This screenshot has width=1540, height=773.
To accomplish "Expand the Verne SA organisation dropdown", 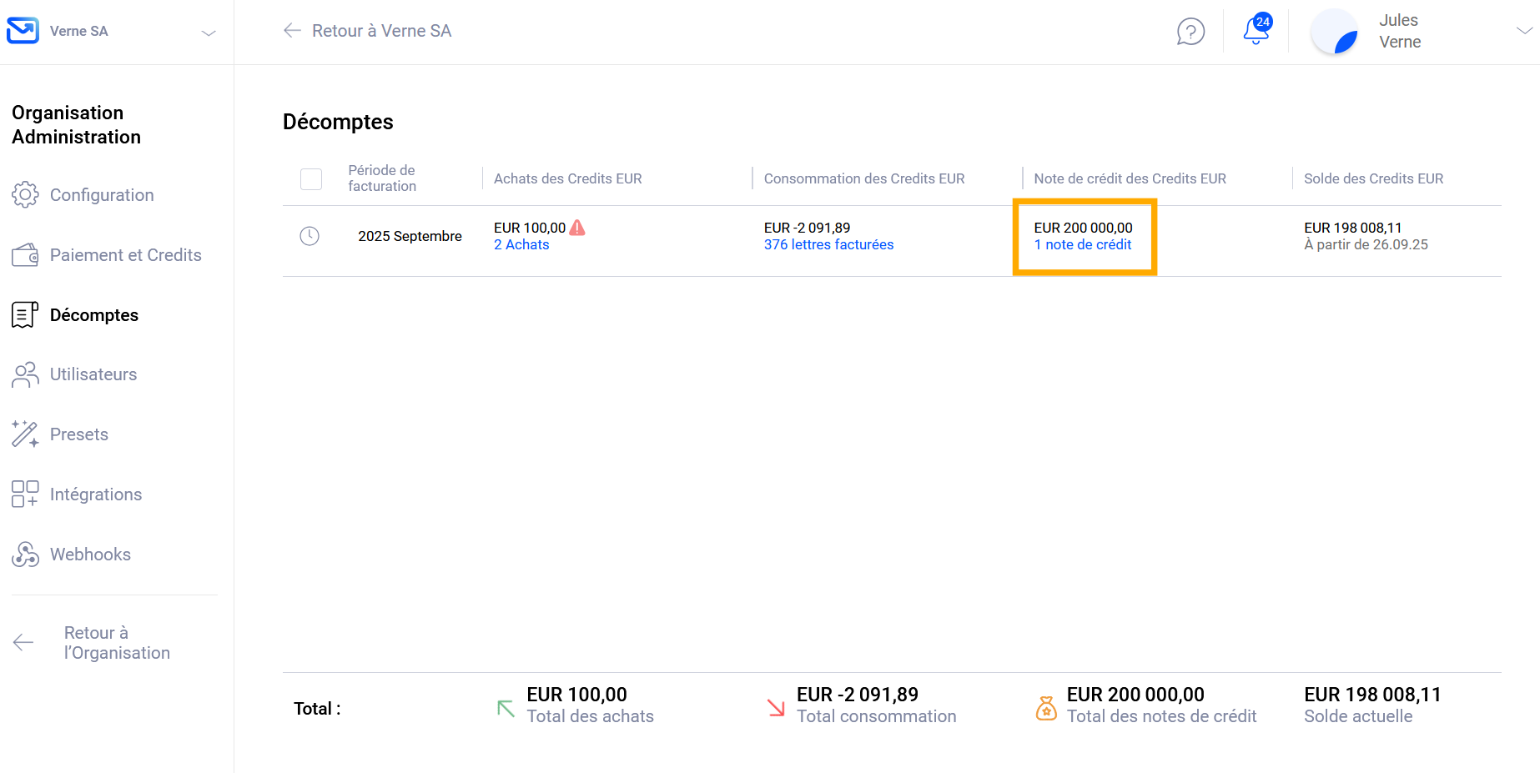I will pyautogui.click(x=209, y=33).
